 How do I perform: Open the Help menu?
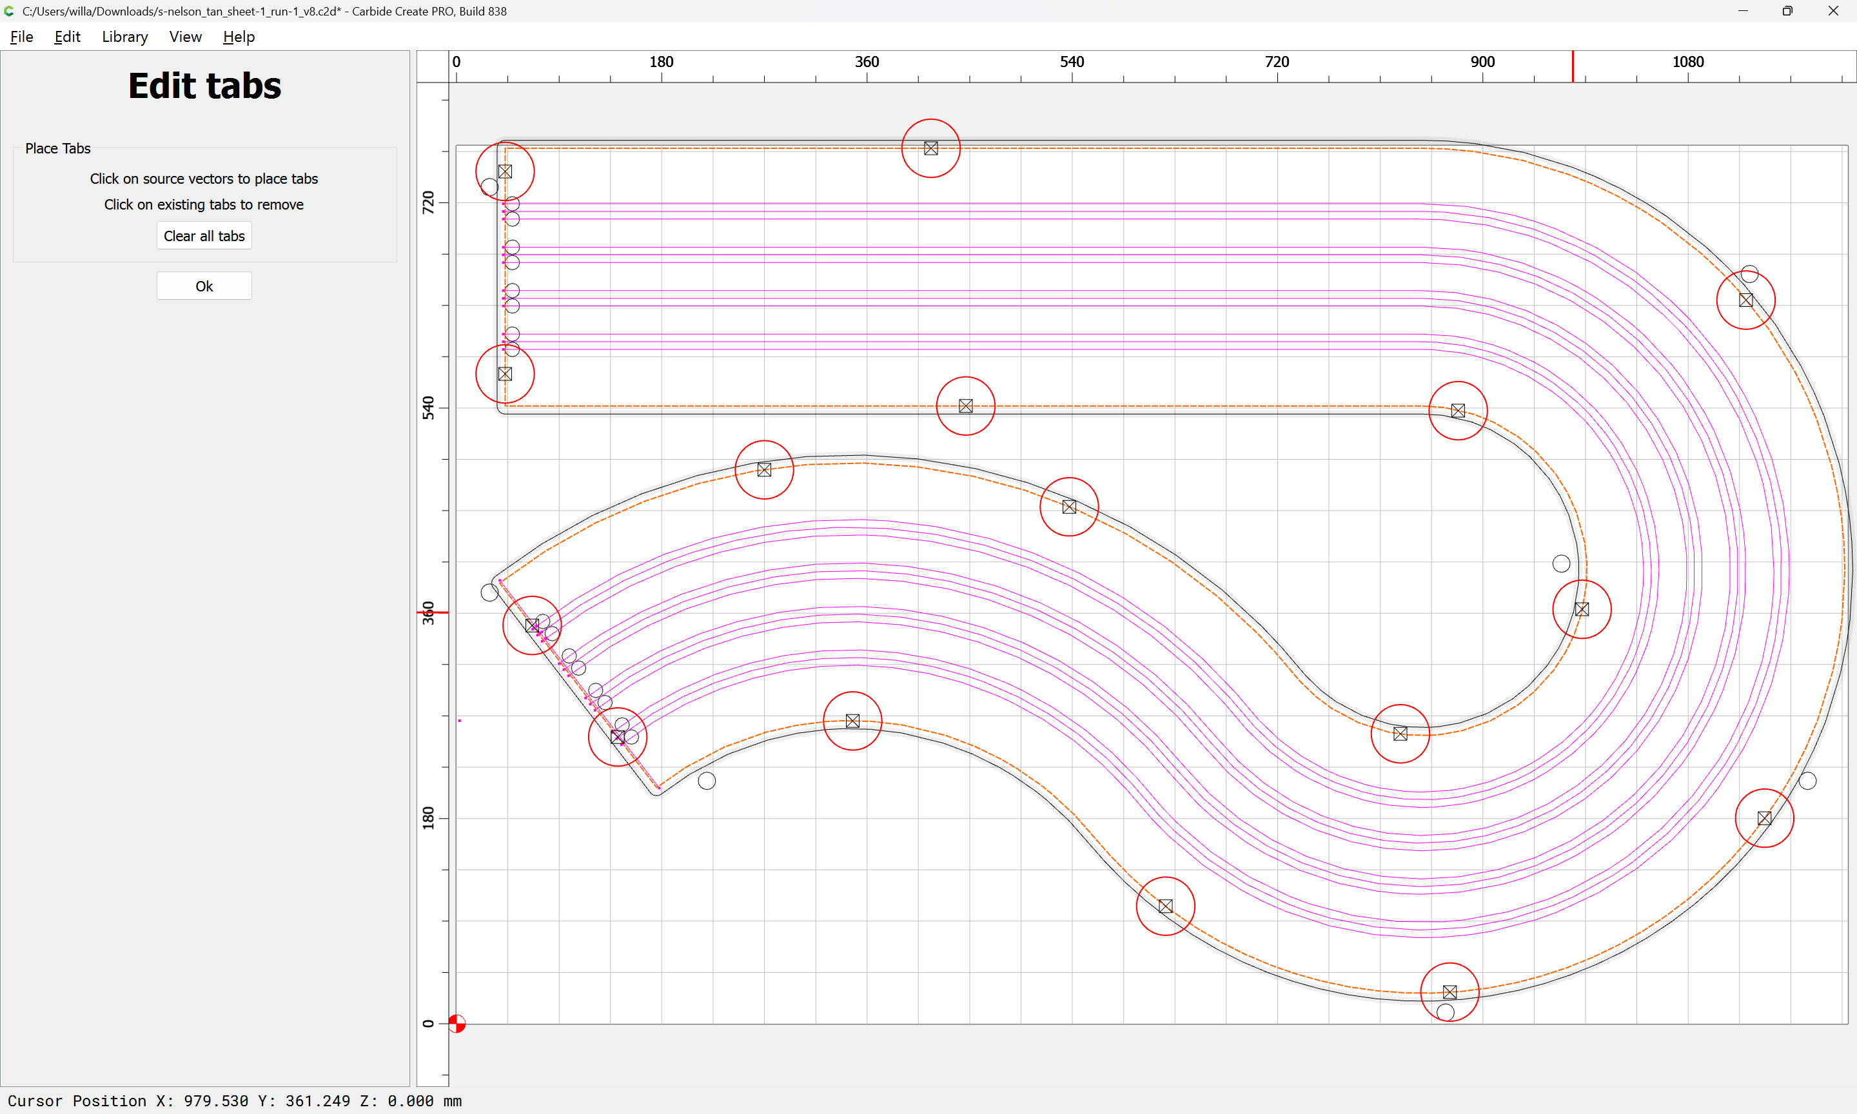[x=239, y=37]
